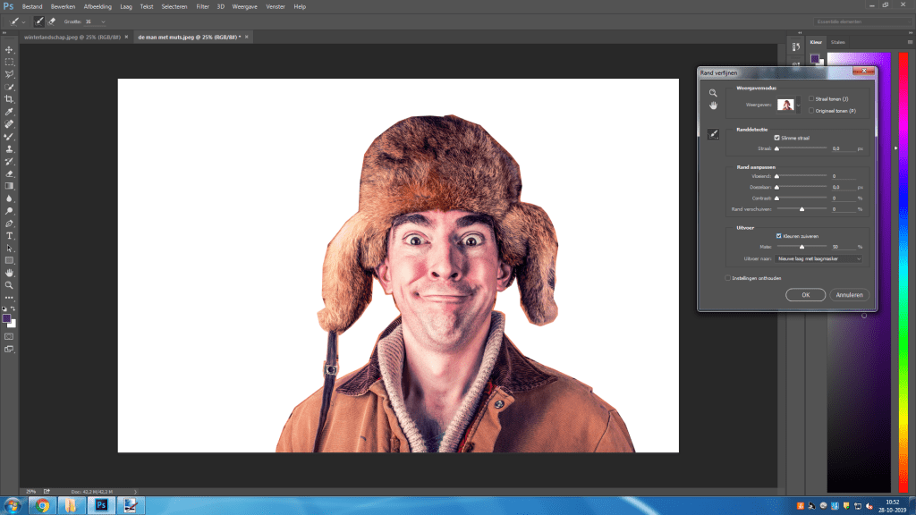Screen dimensions: 916x515
Task: Enable the Straal tonen (J) checkbox
Action: coord(810,99)
